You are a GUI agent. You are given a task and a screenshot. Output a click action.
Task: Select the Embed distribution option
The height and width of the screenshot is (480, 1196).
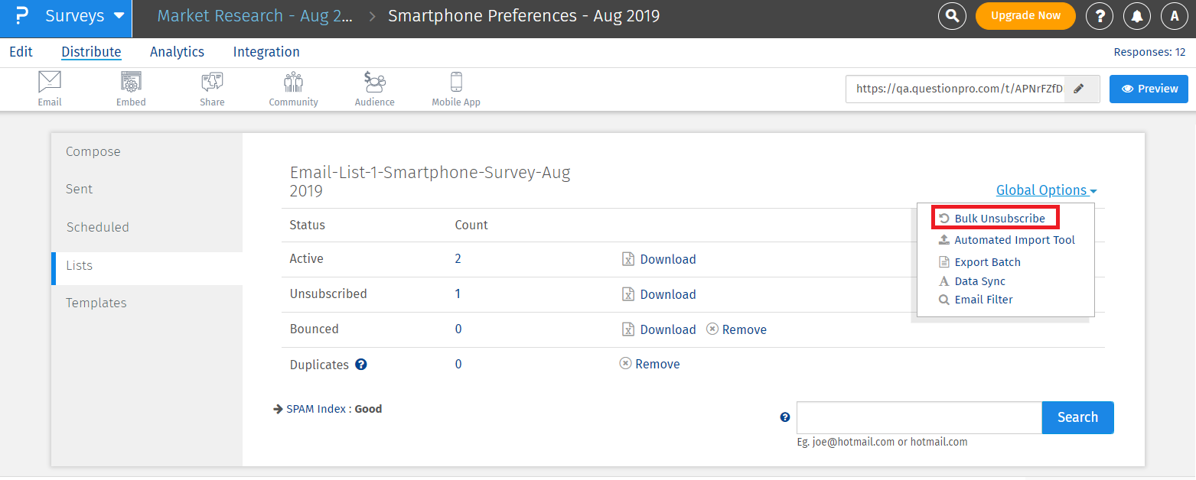tap(130, 88)
